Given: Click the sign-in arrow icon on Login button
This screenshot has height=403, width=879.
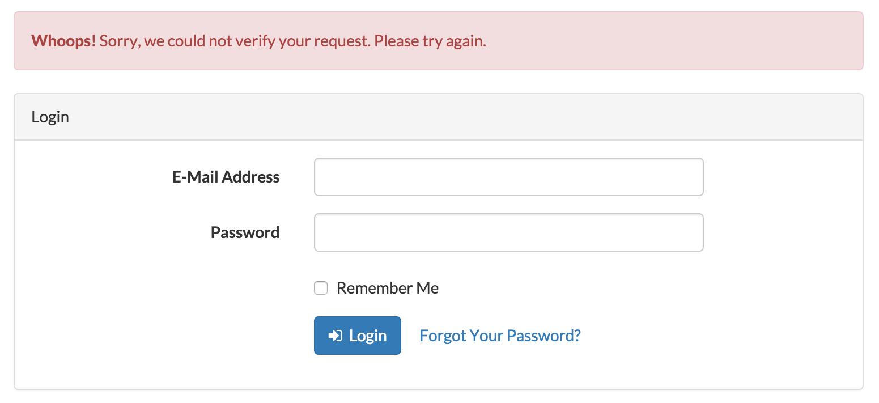Looking at the screenshot, I should point(335,336).
